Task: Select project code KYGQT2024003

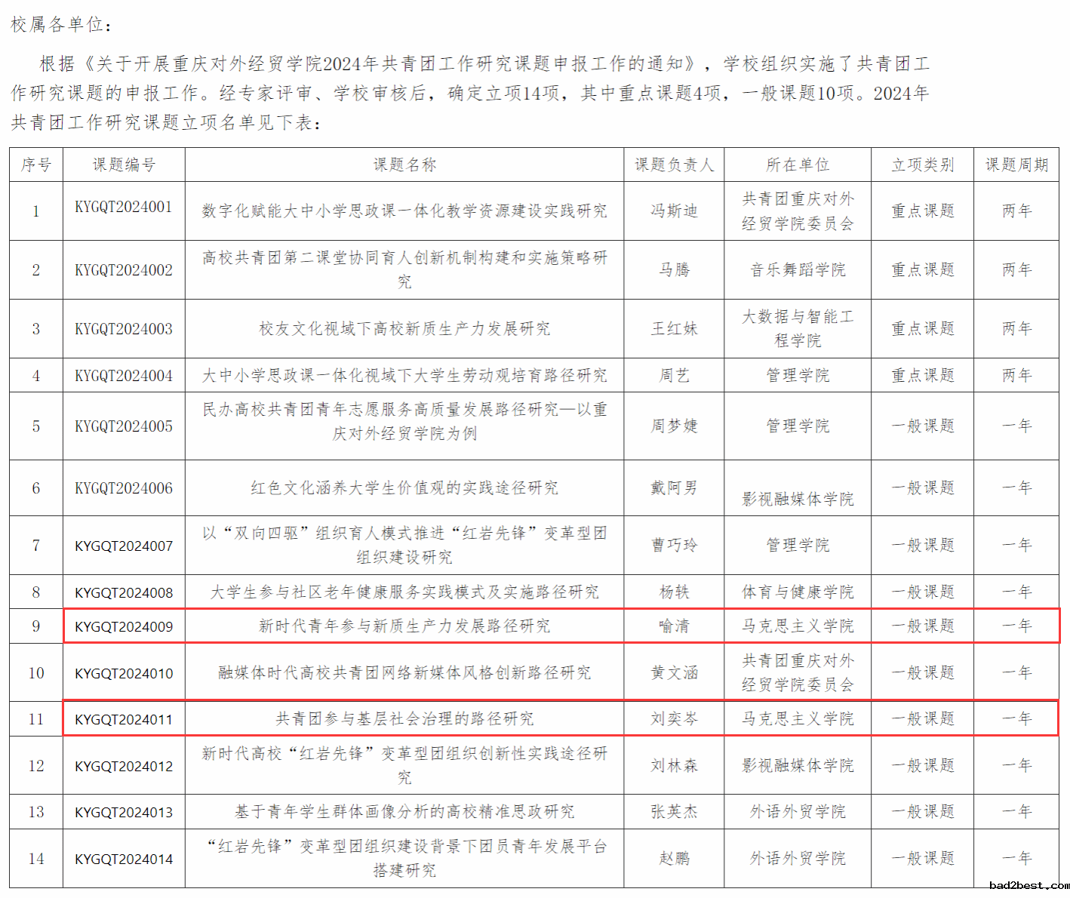Action: click(x=124, y=329)
